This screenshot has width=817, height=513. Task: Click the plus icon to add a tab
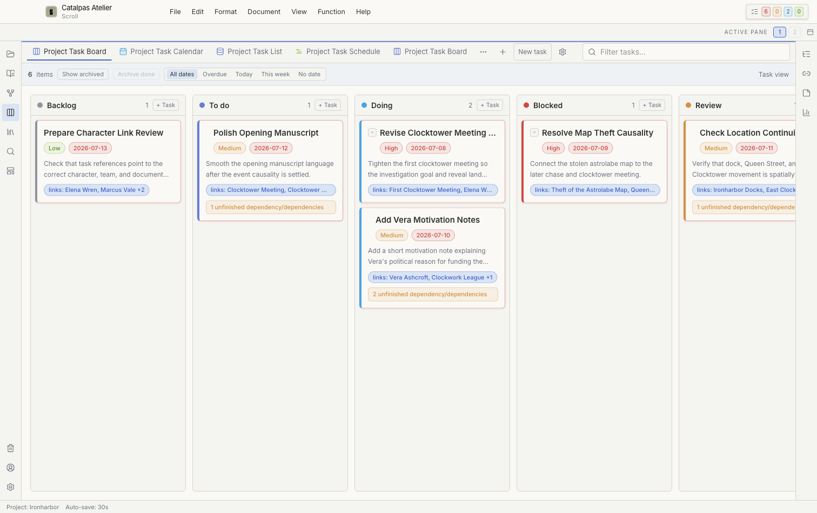point(503,52)
